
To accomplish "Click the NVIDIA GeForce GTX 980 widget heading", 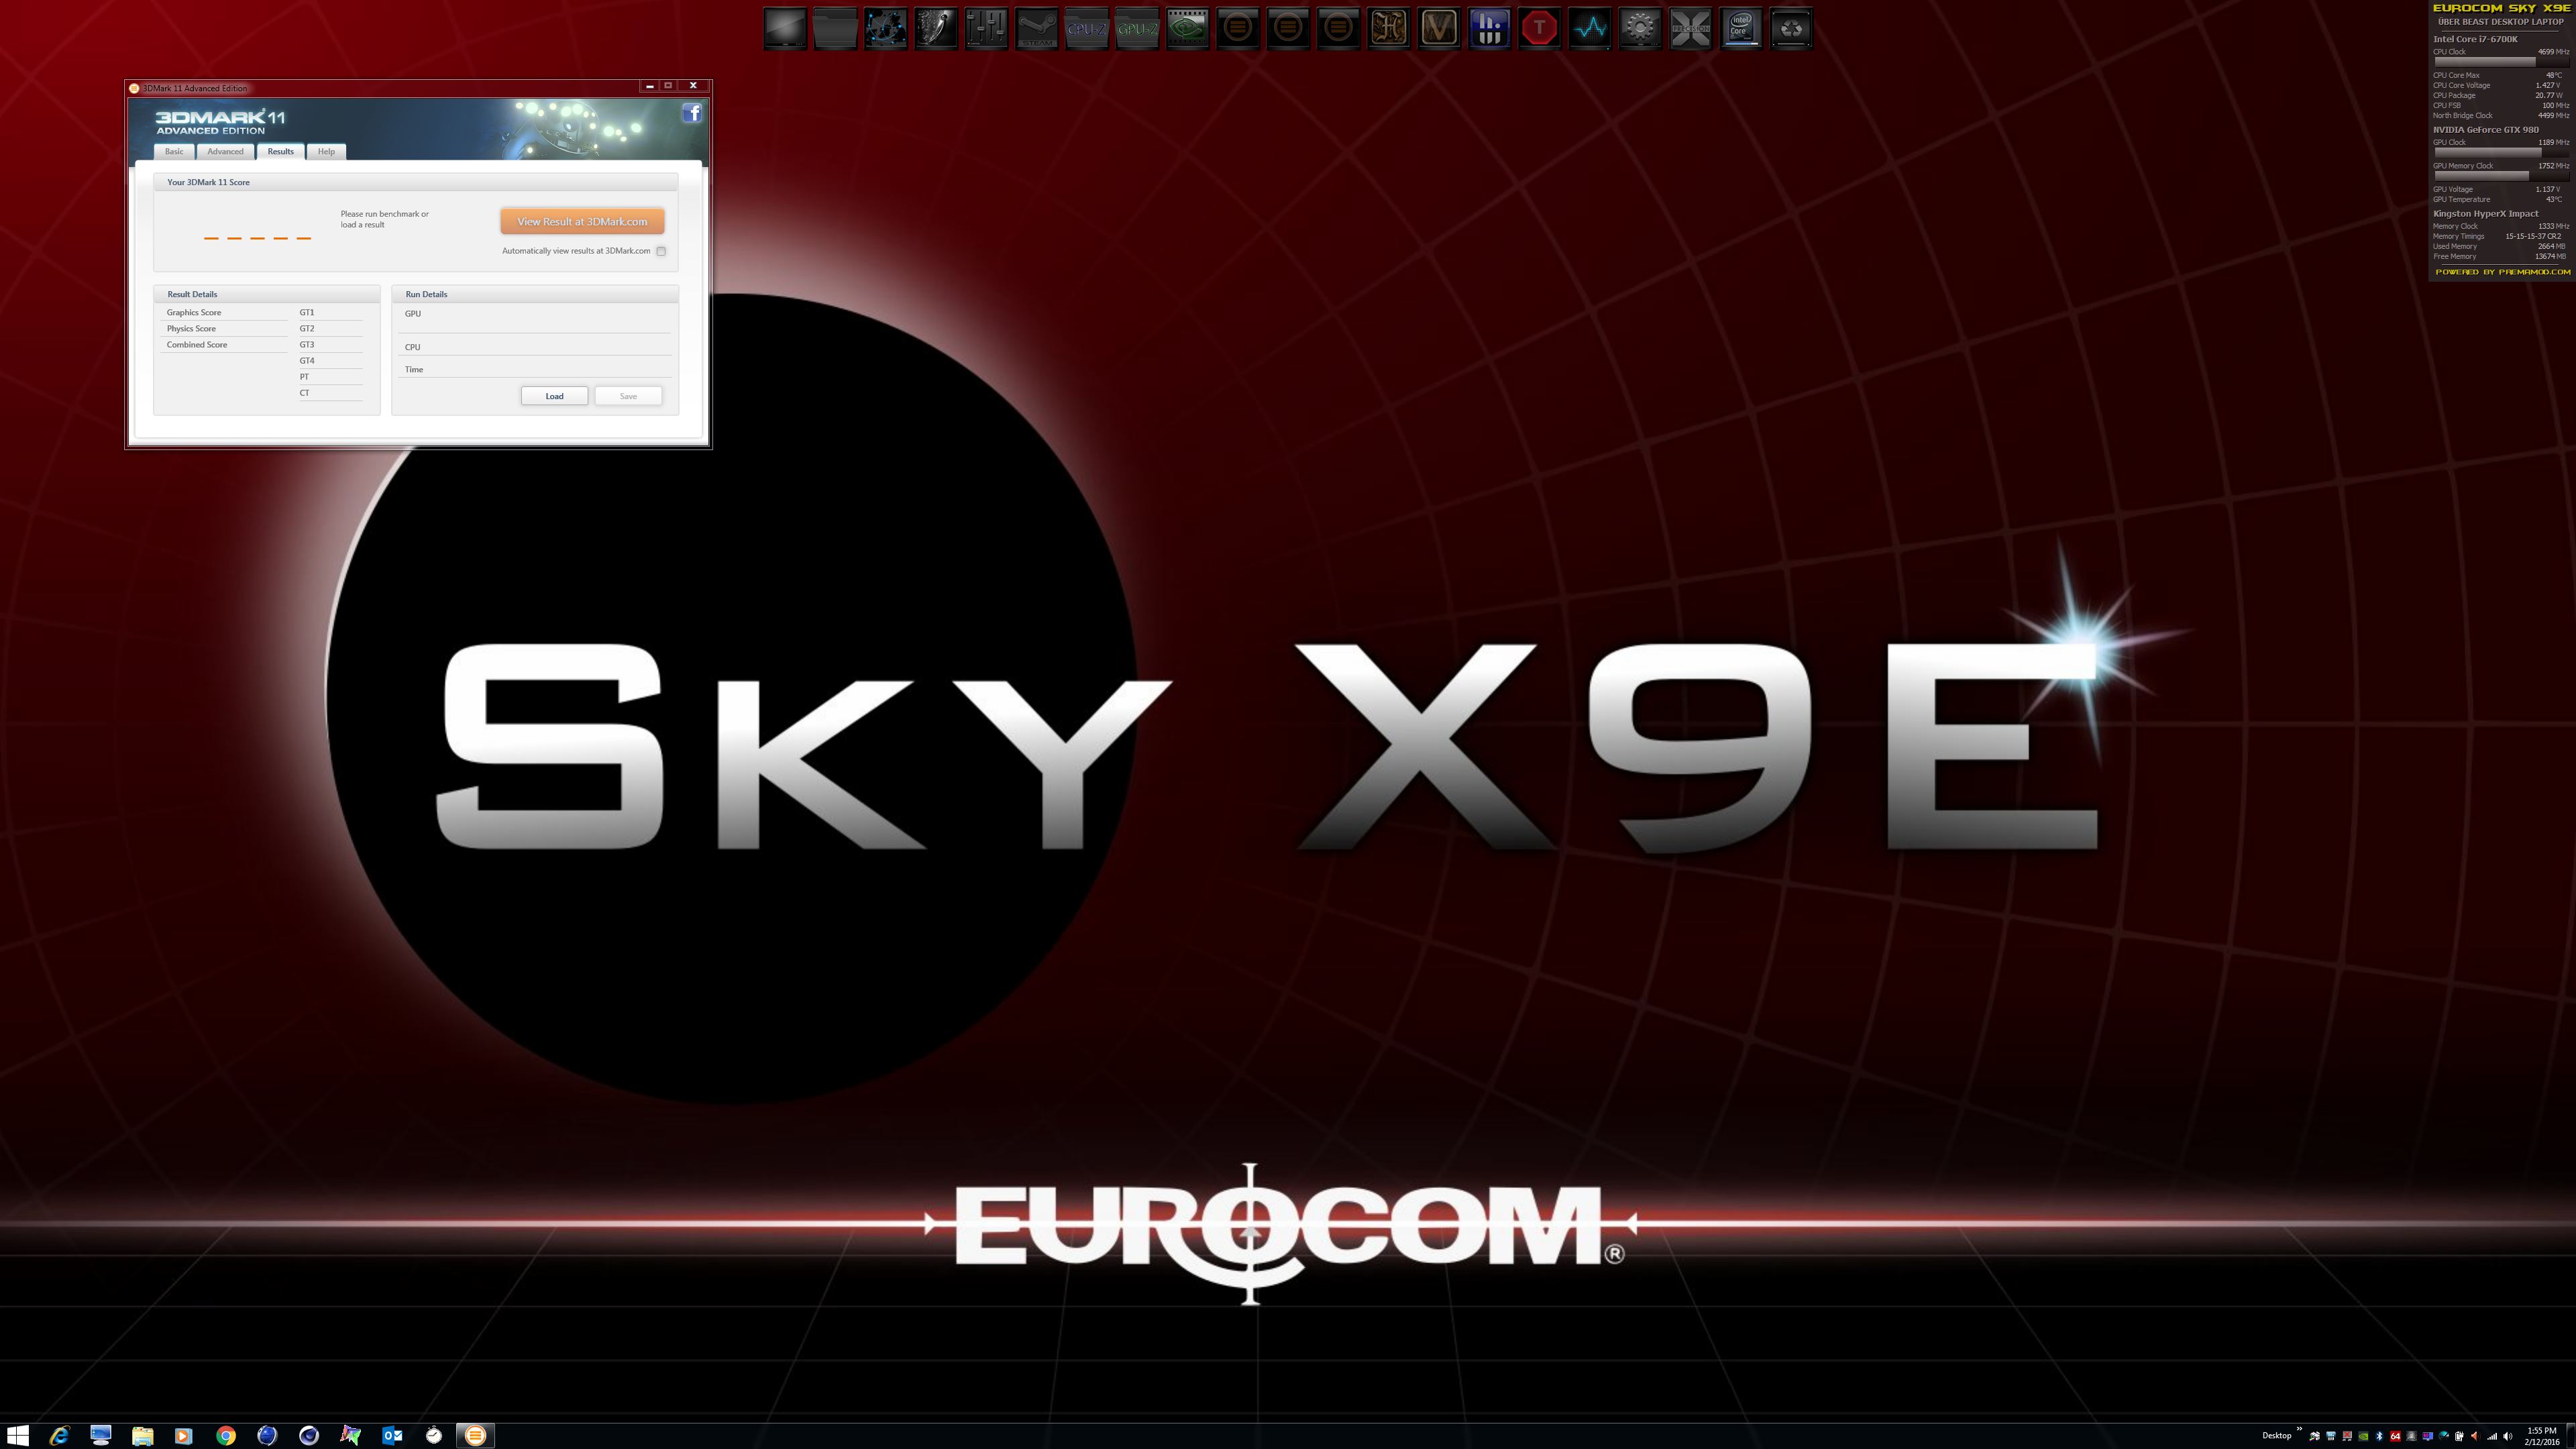I will [x=2486, y=129].
